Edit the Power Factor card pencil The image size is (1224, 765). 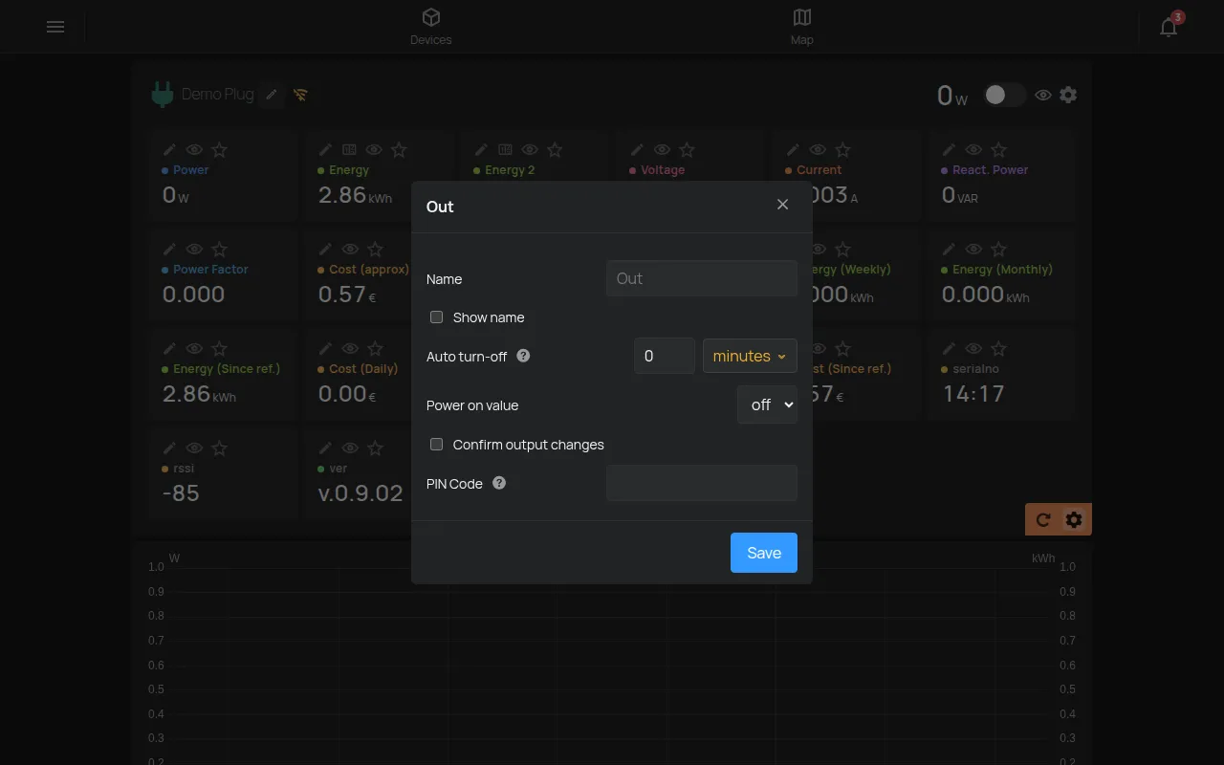(169, 250)
